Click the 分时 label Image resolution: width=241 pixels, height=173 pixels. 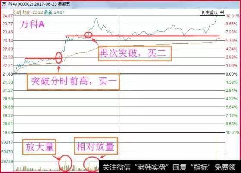[x=17, y=12]
